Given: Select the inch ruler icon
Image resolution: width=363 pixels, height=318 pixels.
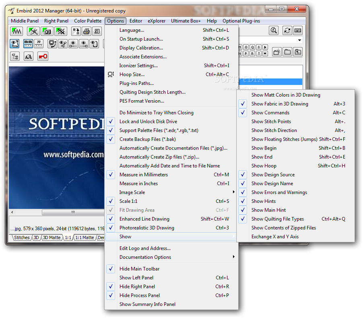Looking at the screenshot, I should [39, 43].
